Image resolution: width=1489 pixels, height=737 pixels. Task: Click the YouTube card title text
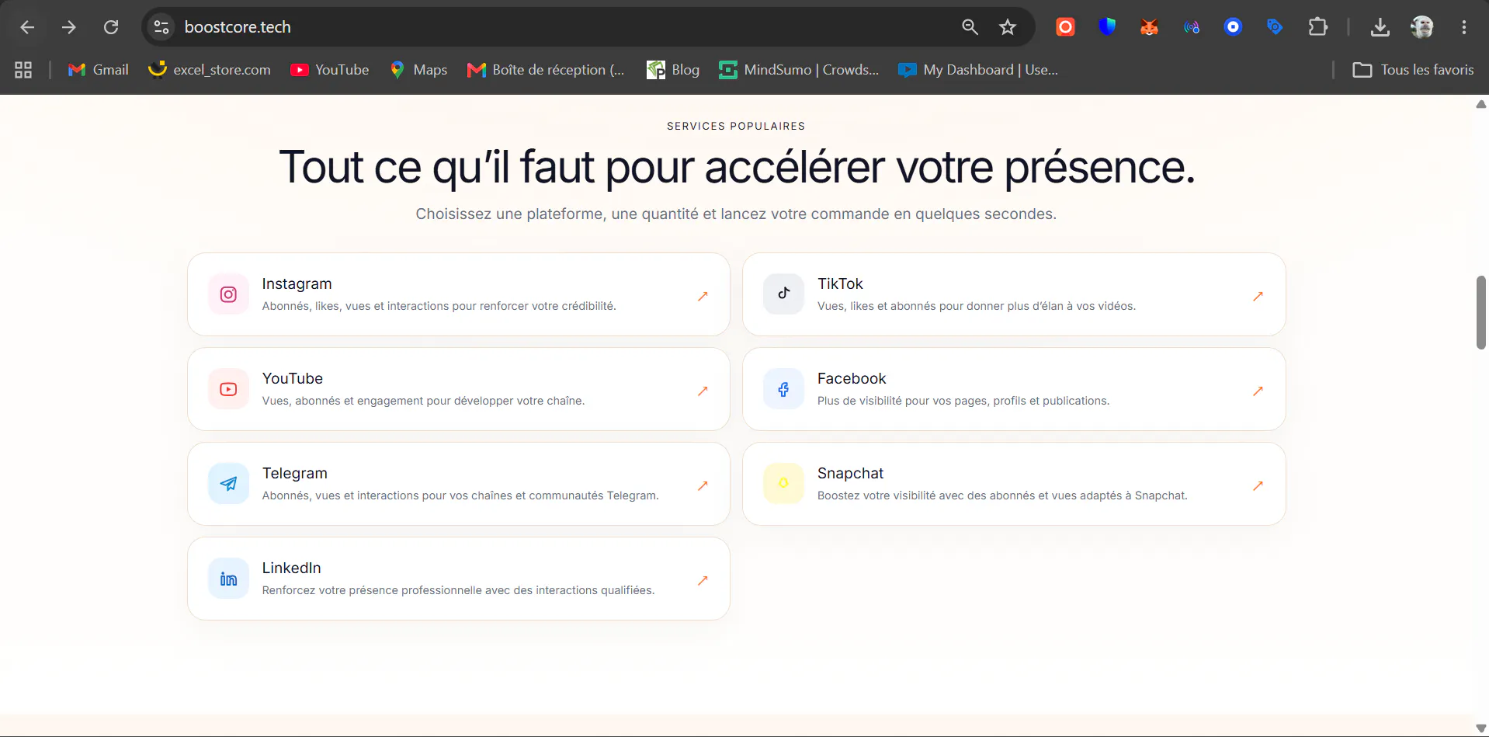pos(292,378)
